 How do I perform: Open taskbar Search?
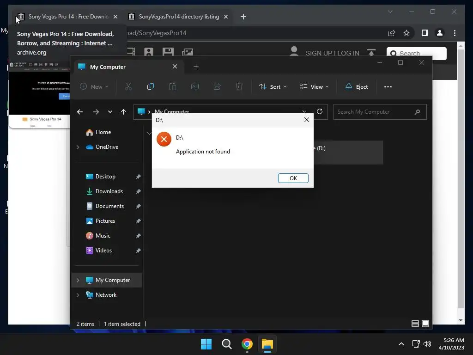click(x=226, y=344)
